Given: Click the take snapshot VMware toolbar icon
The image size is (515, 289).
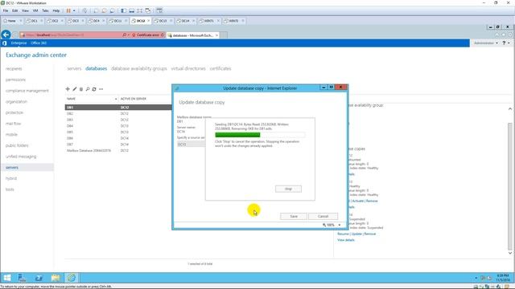Looking at the screenshot, I should click(x=96, y=10).
